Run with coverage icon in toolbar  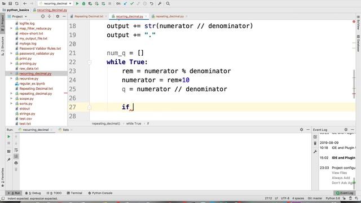click(x=90, y=3)
